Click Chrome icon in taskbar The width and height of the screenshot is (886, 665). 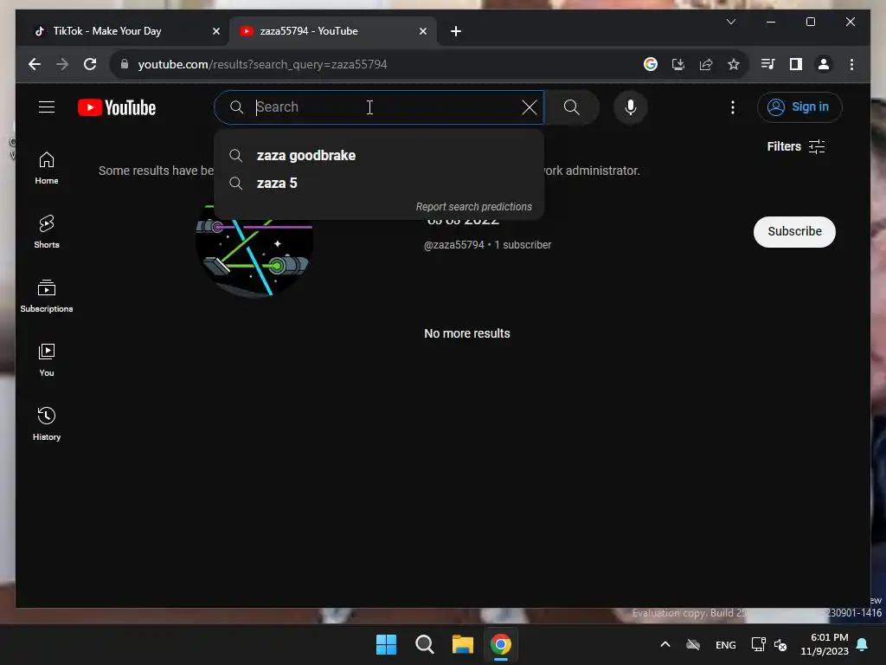(x=501, y=644)
